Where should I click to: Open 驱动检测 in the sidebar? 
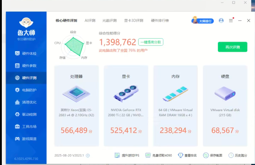pos(26,114)
